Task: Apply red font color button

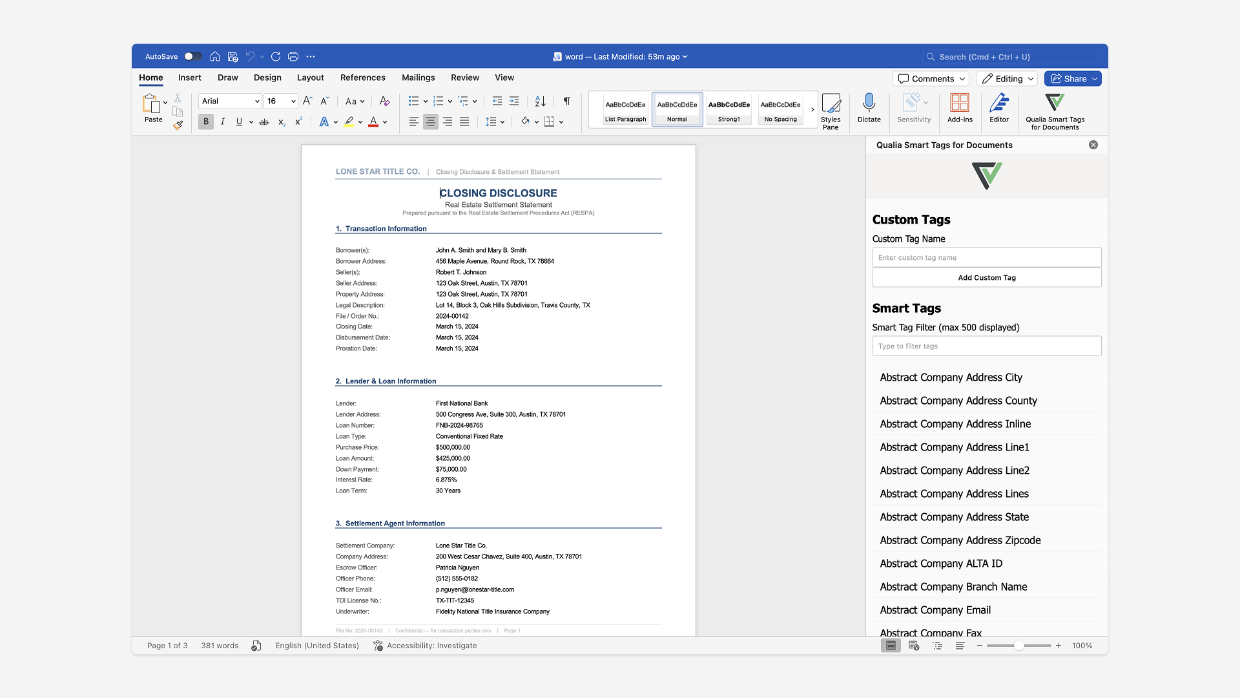Action: [373, 122]
